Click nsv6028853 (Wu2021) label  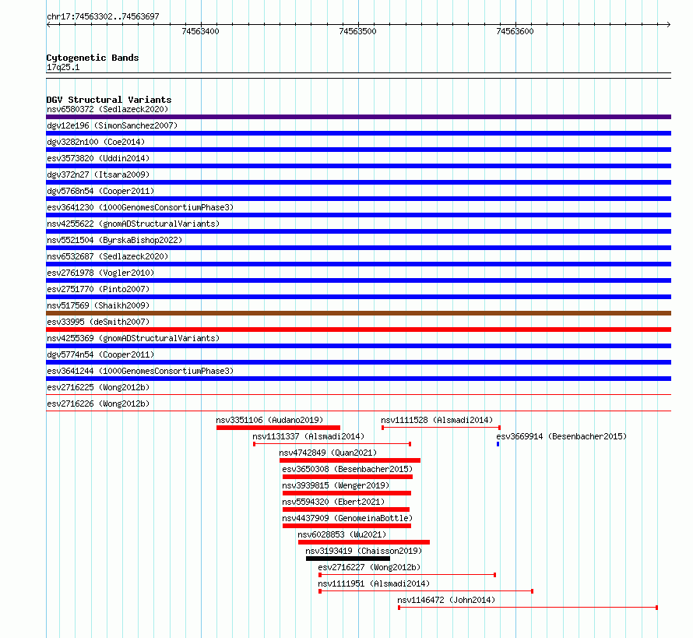(x=342, y=534)
